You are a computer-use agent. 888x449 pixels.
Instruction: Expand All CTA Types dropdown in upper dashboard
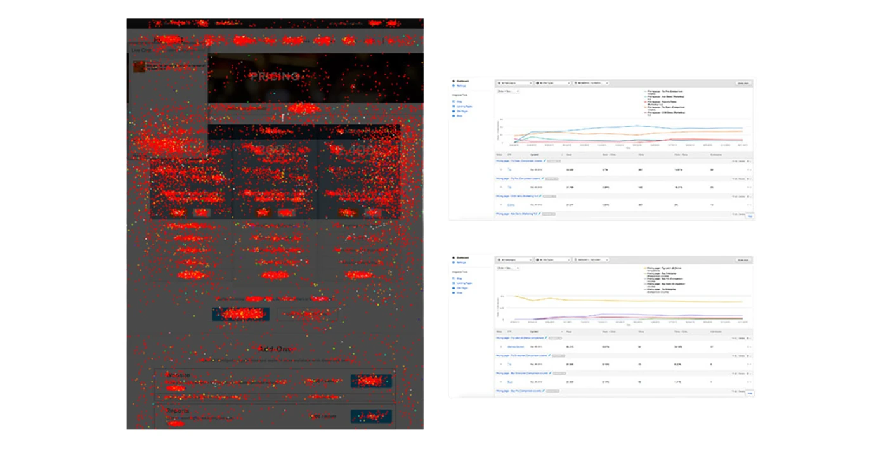pos(552,83)
